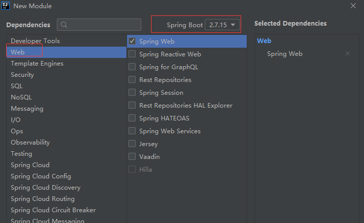The height and width of the screenshot is (223, 364).
Task: Click the Jersey label text
Action: click(148, 144)
